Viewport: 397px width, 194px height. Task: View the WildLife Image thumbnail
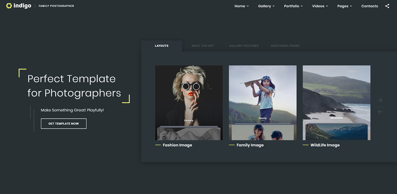pyautogui.click(x=336, y=102)
